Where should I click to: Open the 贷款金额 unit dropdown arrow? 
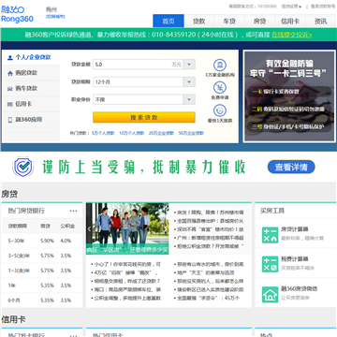pos(189,65)
